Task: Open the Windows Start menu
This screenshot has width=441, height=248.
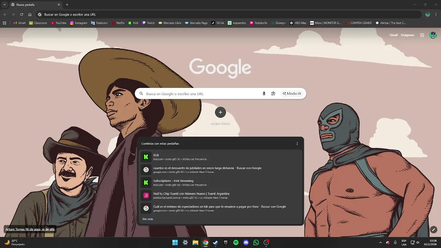Action: [175, 242]
